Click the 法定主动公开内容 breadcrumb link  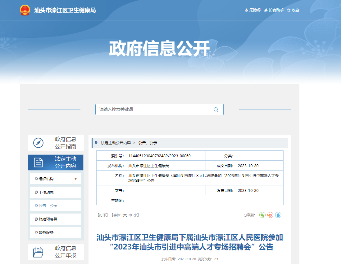pos(116,143)
